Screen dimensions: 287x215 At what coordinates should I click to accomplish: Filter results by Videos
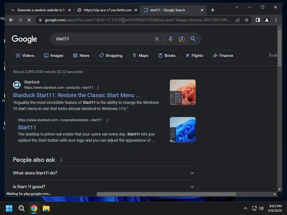[x=25, y=56]
